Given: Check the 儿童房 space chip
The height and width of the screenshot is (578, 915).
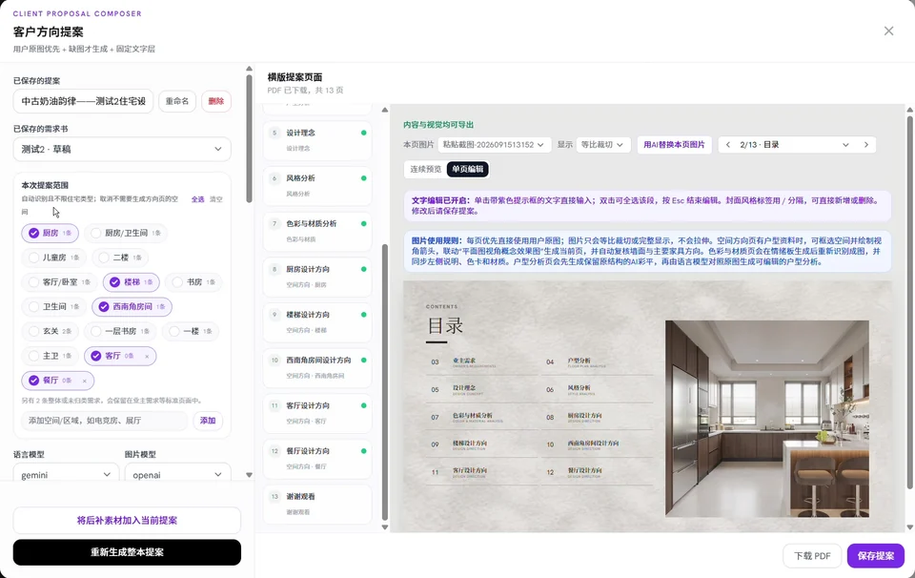Looking at the screenshot, I should (53, 258).
